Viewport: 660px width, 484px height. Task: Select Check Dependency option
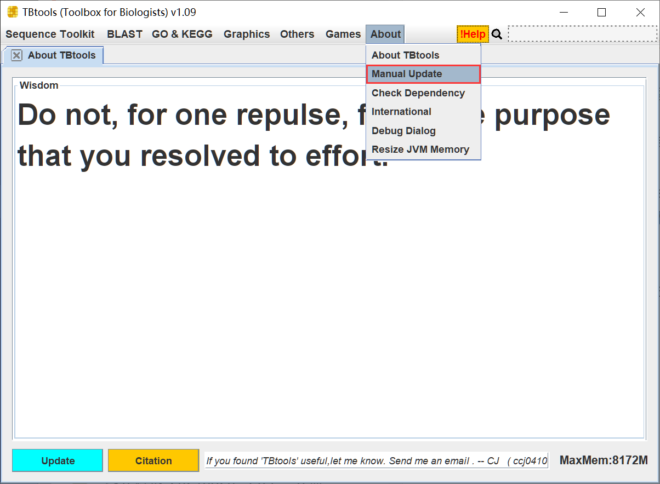click(x=423, y=93)
